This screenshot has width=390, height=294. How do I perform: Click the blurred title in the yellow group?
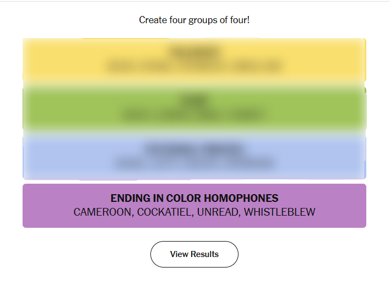click(194, 53)
